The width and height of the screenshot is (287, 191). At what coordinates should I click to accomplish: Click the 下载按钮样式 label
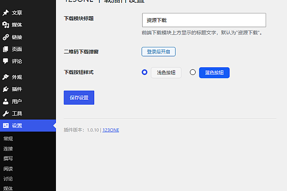79,72
